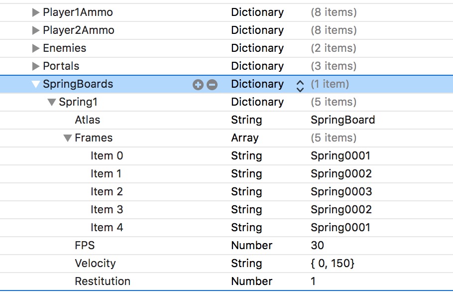The height and width of the screenshot is (292, 453).
Task: Expand the Player2Ammo disclosure triangle
Action: (36, 30)
